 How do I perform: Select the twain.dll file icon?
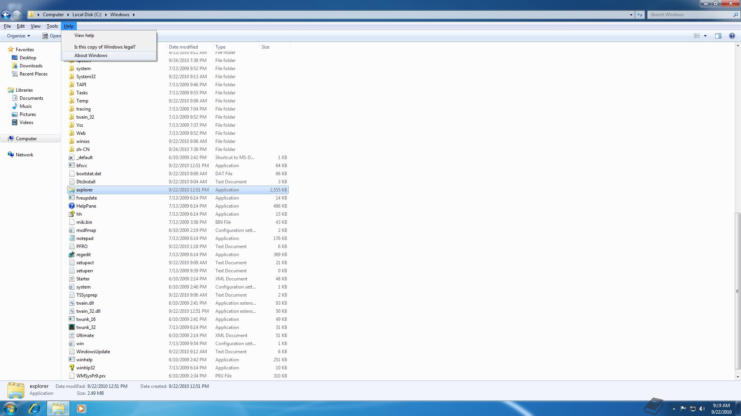click(71, 303)
